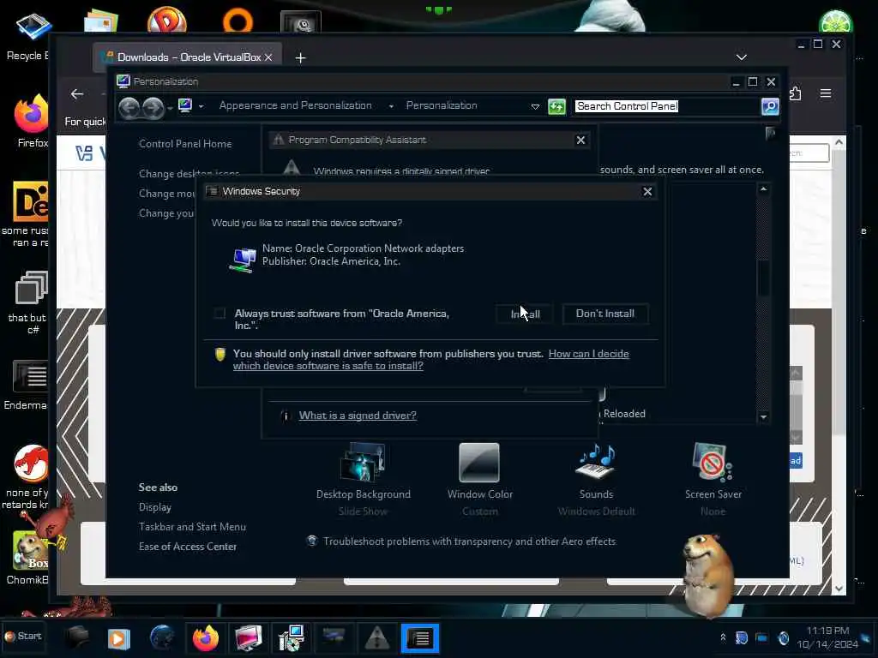Image resolution: width=878 pixels, height=658 pixels.
Task: Click green lime icon at top right of desktop
Action: coord(835,23)
